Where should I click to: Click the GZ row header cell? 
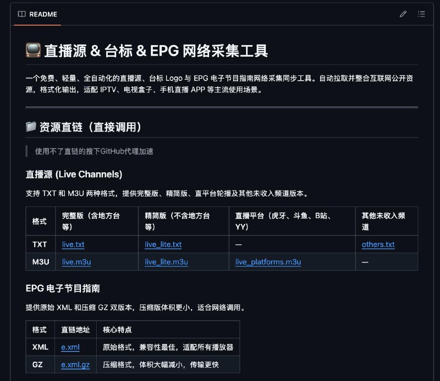(x=38, y=364)
